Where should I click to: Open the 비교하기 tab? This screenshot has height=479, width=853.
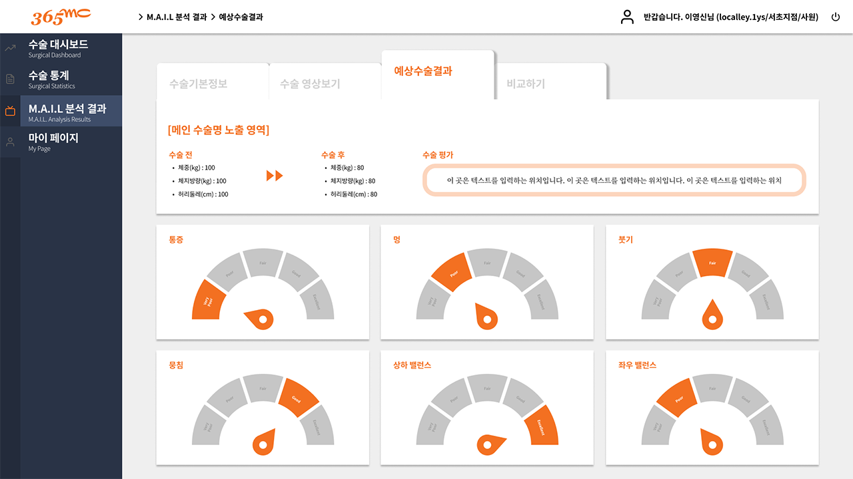(x=526, y=84)
